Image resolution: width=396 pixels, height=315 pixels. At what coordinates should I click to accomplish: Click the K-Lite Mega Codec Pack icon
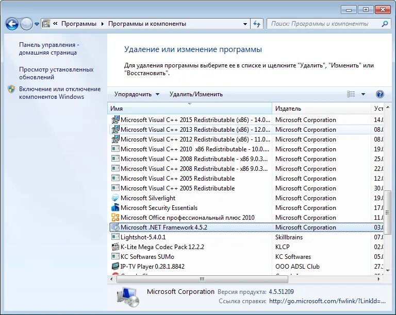[115, 247]
